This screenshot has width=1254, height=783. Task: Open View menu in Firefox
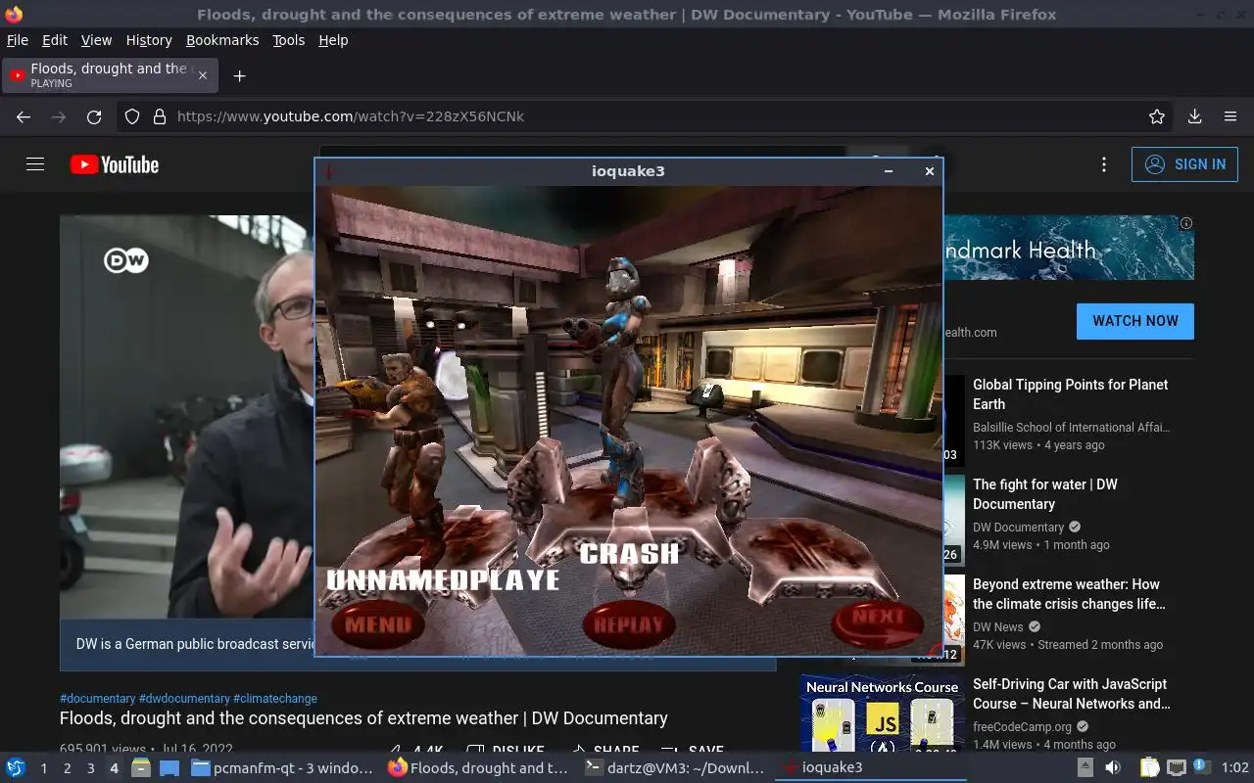pyautogui.click(x=96, y=40)
